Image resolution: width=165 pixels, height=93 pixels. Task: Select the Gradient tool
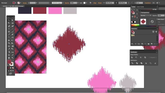coord(12,46)
